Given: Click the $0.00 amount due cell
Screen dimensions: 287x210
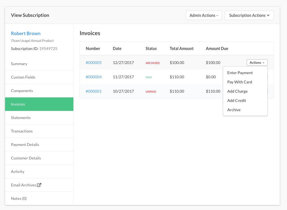Looking at the screenshot, I should 211,77.
